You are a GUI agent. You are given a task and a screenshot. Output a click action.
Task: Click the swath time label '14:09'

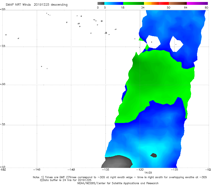(x=148, y=173)
